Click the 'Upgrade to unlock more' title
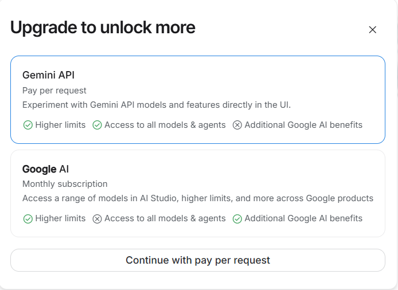Viewport: 398px width, 290px height. [103, 28]
